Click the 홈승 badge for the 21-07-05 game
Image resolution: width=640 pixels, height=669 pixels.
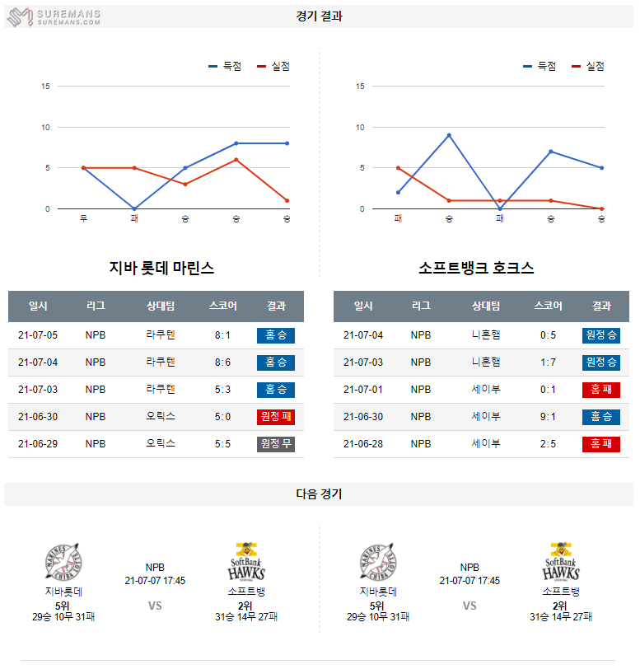point(276,335)
